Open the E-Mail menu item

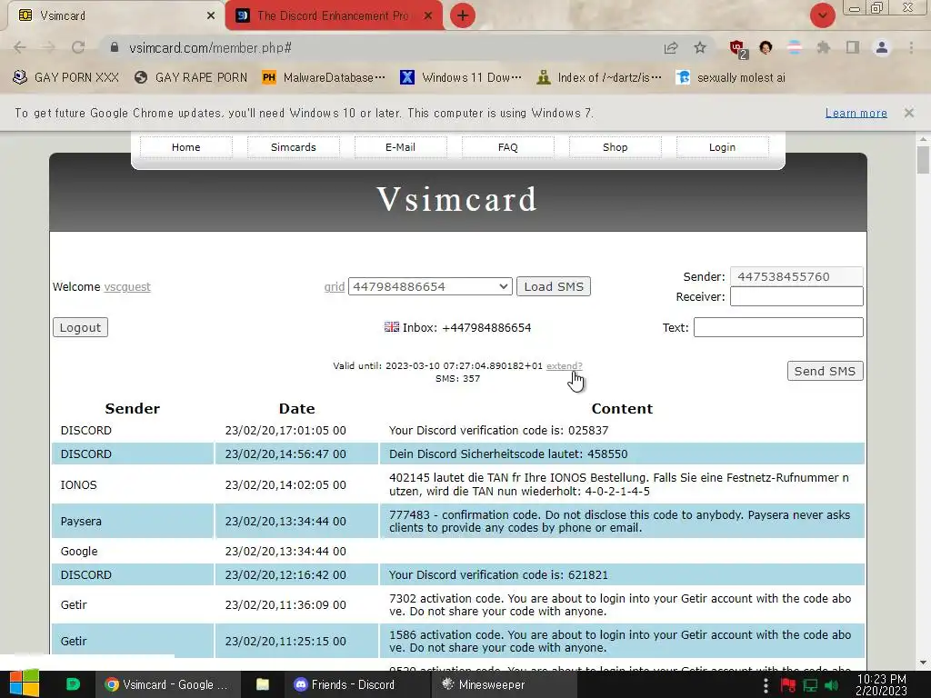point(400,147)
